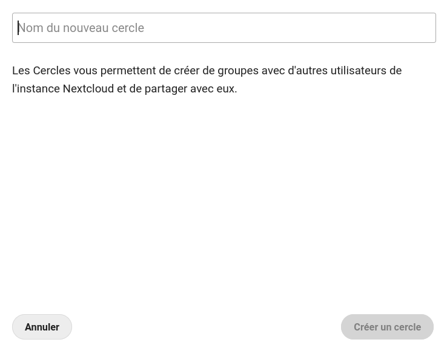The height and width of the screenshot is (348, 447).
Task: Click the Cercles description paragraph
Action: click(x=207, y=79)
